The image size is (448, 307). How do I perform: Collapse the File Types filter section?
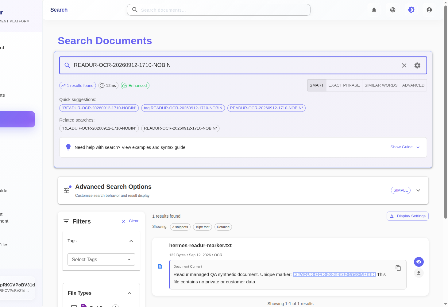[129, 293]
